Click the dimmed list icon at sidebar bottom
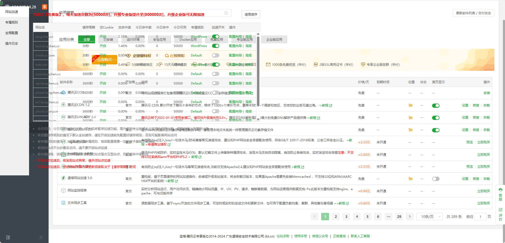 point(41,237)
